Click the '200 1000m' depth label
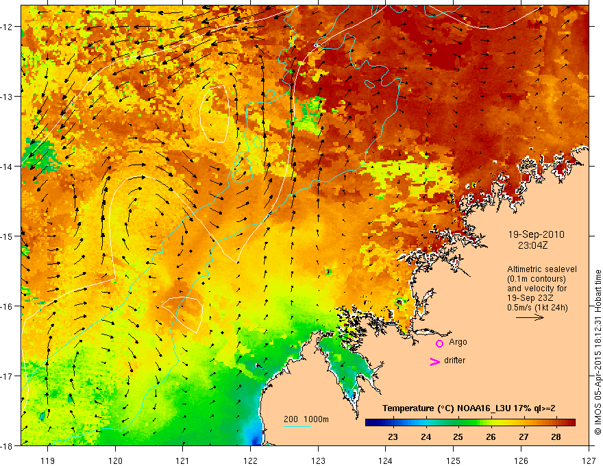603x466 pixels. click(x=306, y=419)
